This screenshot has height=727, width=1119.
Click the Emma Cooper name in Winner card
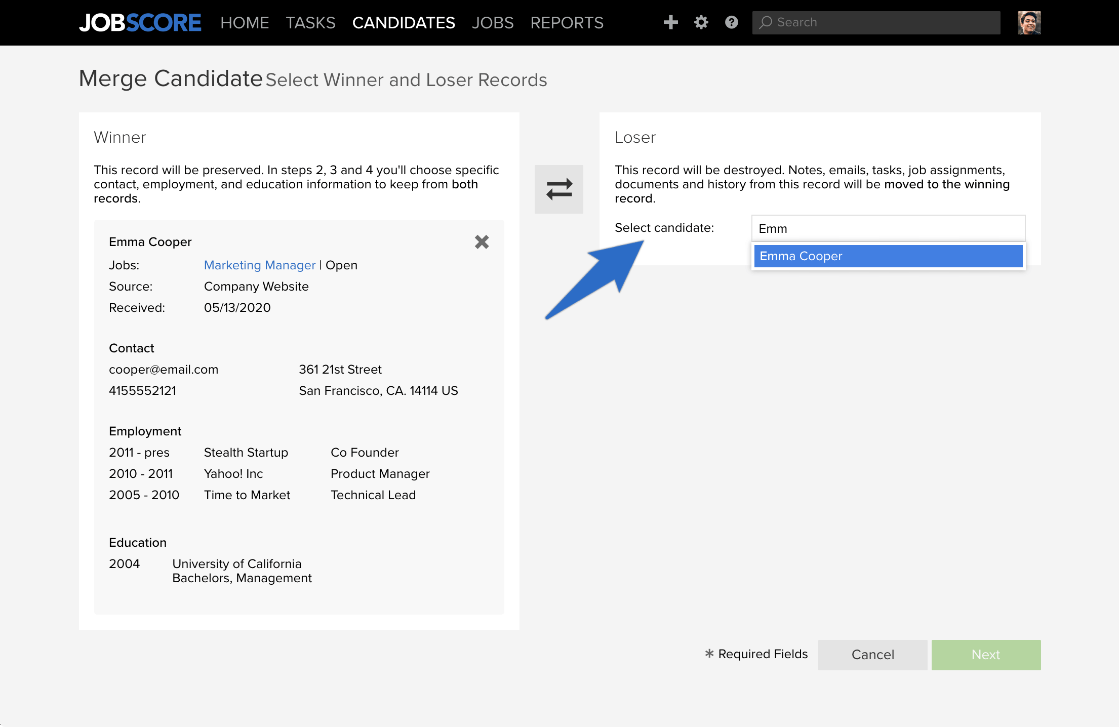150,242
